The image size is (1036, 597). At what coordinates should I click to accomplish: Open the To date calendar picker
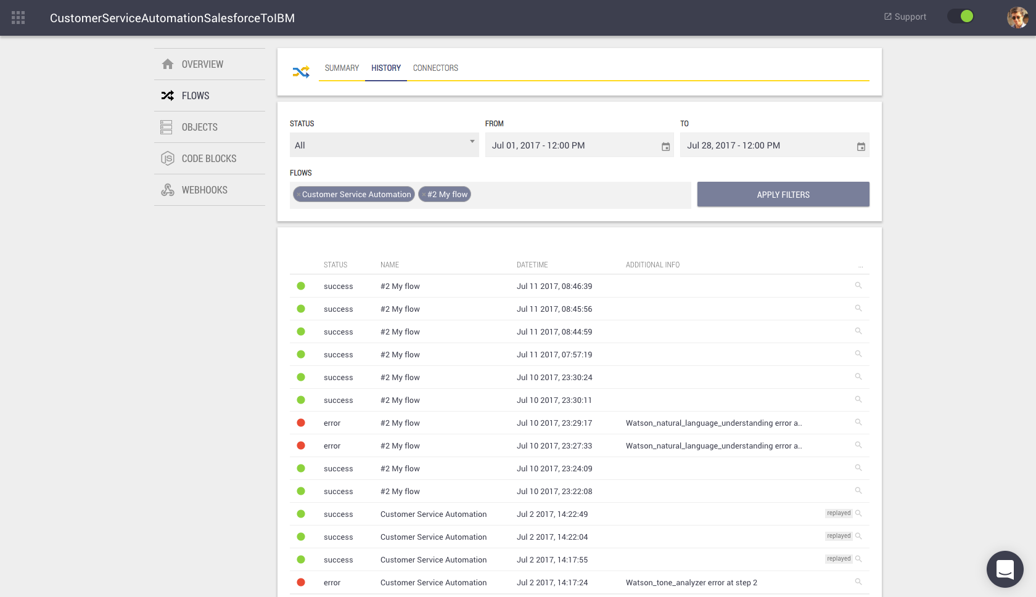tap(861, 147)
